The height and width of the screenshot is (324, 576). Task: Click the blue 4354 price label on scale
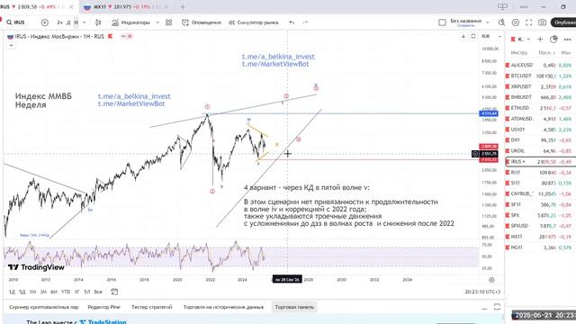click(489, 113)
